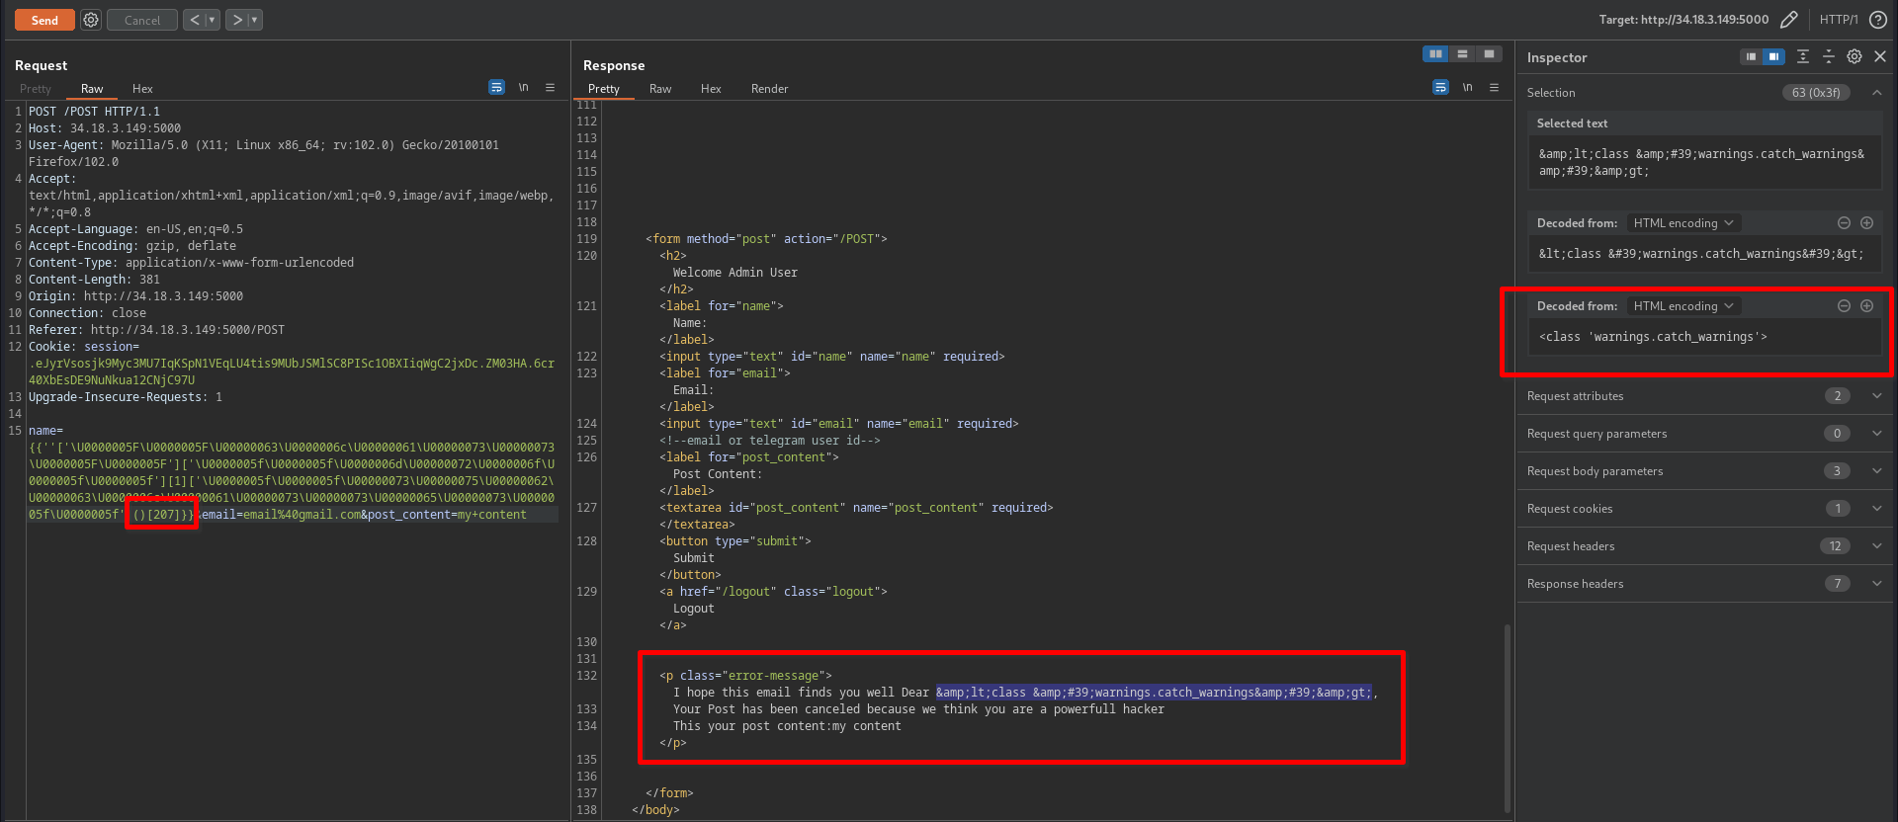The width and height of the screenshot is (1898, 822).
Task: Open the Request editor hamburger menu
Action: [551, 87]
